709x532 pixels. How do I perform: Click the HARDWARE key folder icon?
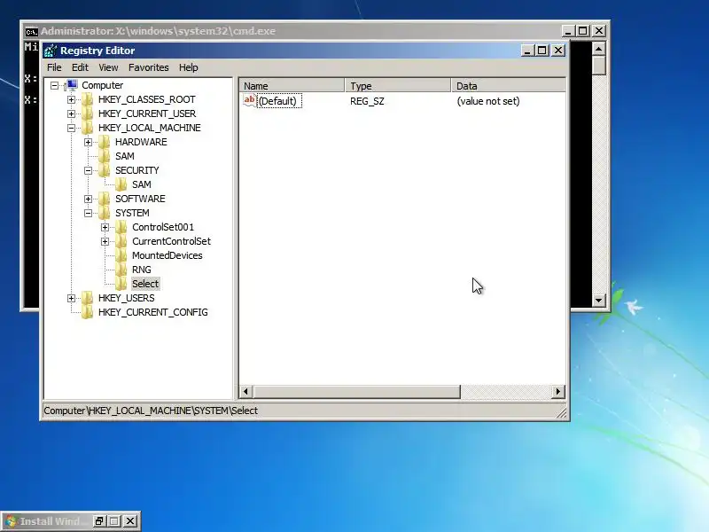[x=104, y=142]
